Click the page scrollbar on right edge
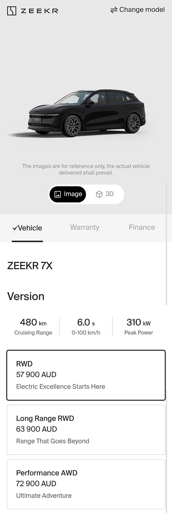 click(x=166, y=243)
